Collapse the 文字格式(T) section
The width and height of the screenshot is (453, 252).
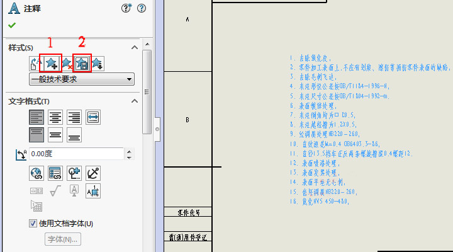(135, 101)
